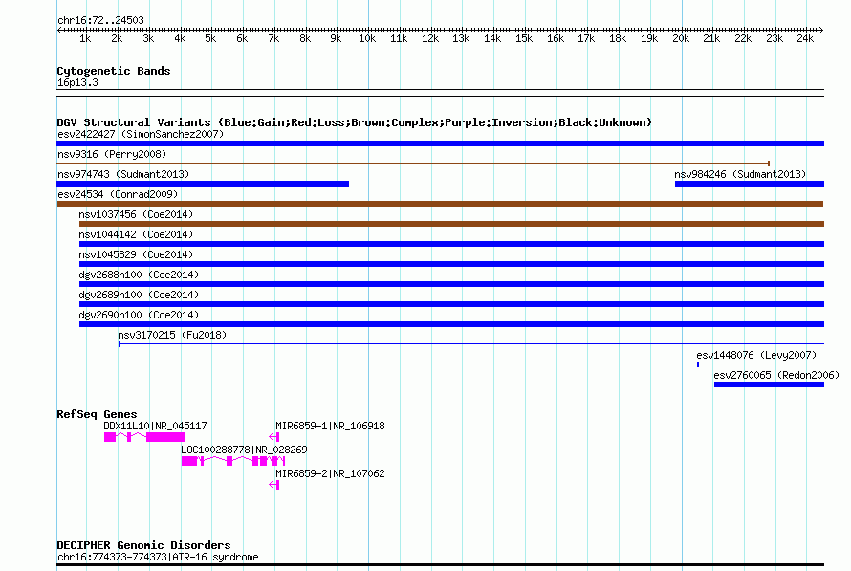Click dgv2690n100 (Coe2014) label
Image resolution: width=851 pixels, height=571 pixels.
(x=139, y=315)
